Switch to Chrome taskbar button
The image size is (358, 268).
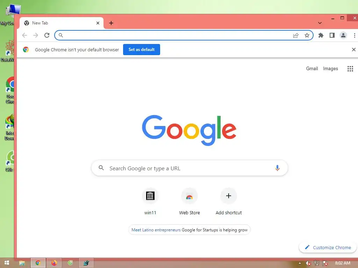click(38, 263)
